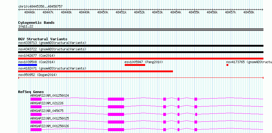This screenshot has width=272, height=133.
Task: Click the 48452k ruler label
Action: [139, 12]
